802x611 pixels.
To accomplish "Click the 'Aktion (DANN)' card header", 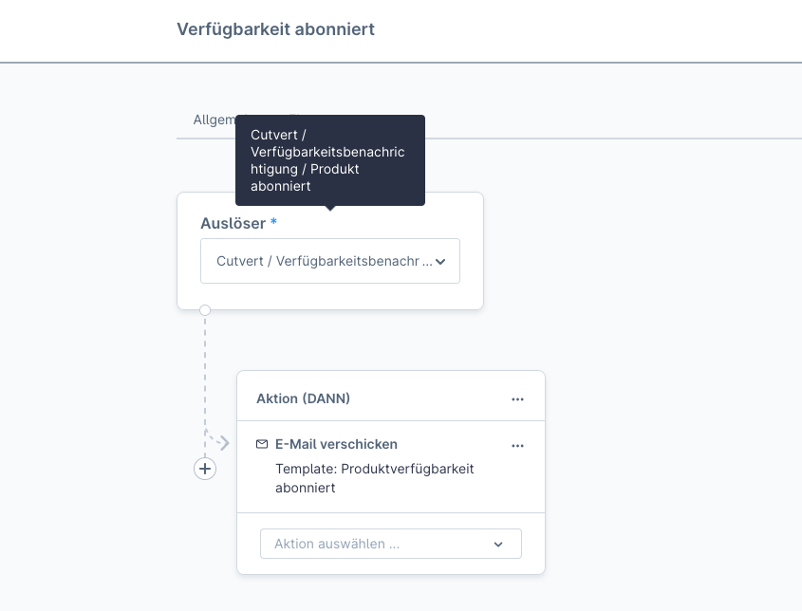I will (x=304, y=398).
